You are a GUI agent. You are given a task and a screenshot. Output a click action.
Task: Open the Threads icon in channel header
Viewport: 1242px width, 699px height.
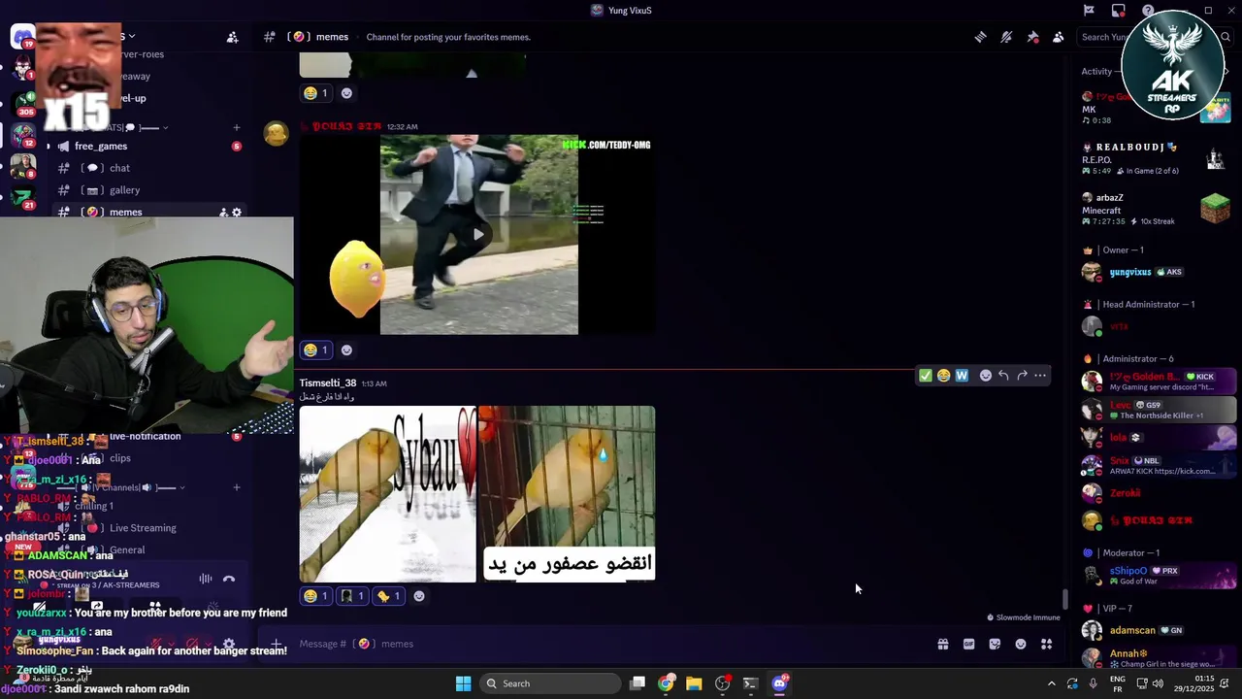tap(980, 37)
